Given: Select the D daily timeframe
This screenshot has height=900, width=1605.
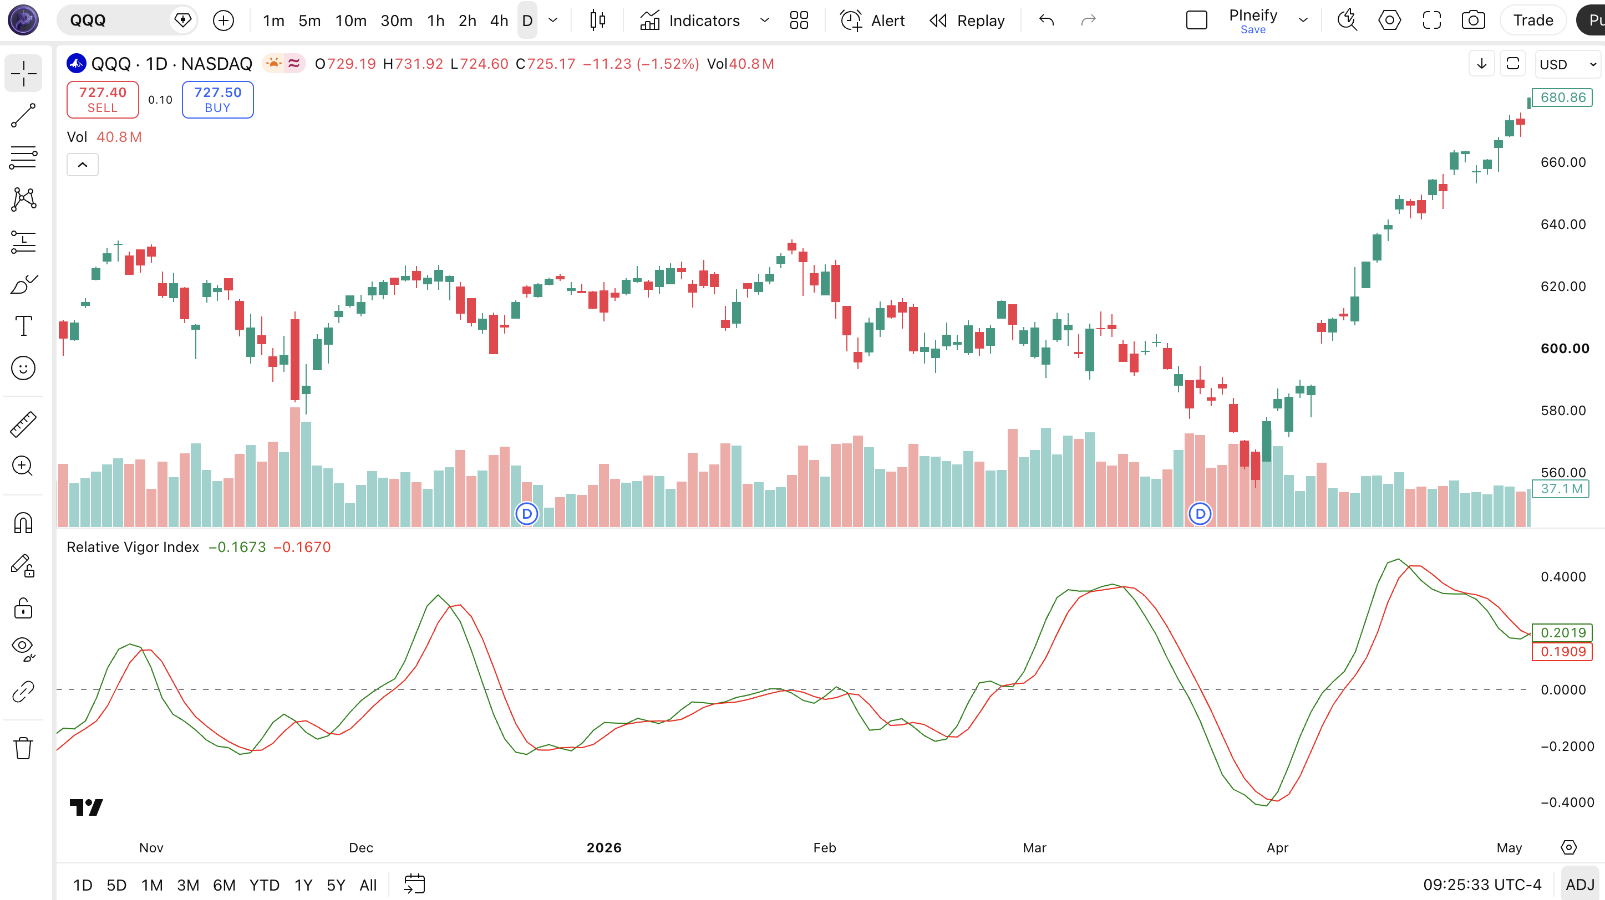Looking at the screenshot, I should coord(527,21).
